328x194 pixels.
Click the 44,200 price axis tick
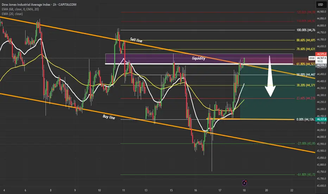(x=322, y=109)
